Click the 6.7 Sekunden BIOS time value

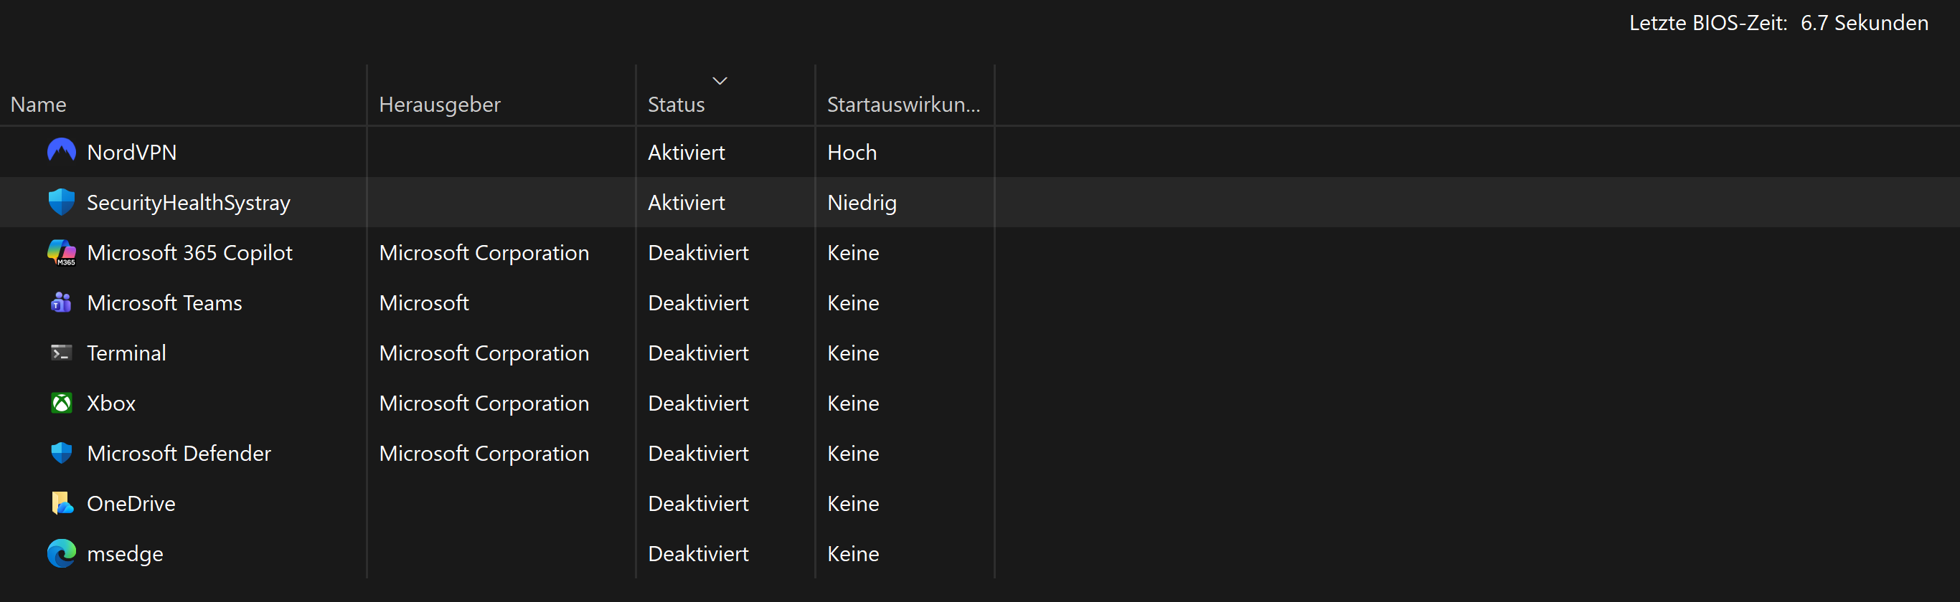(1864, 23)
